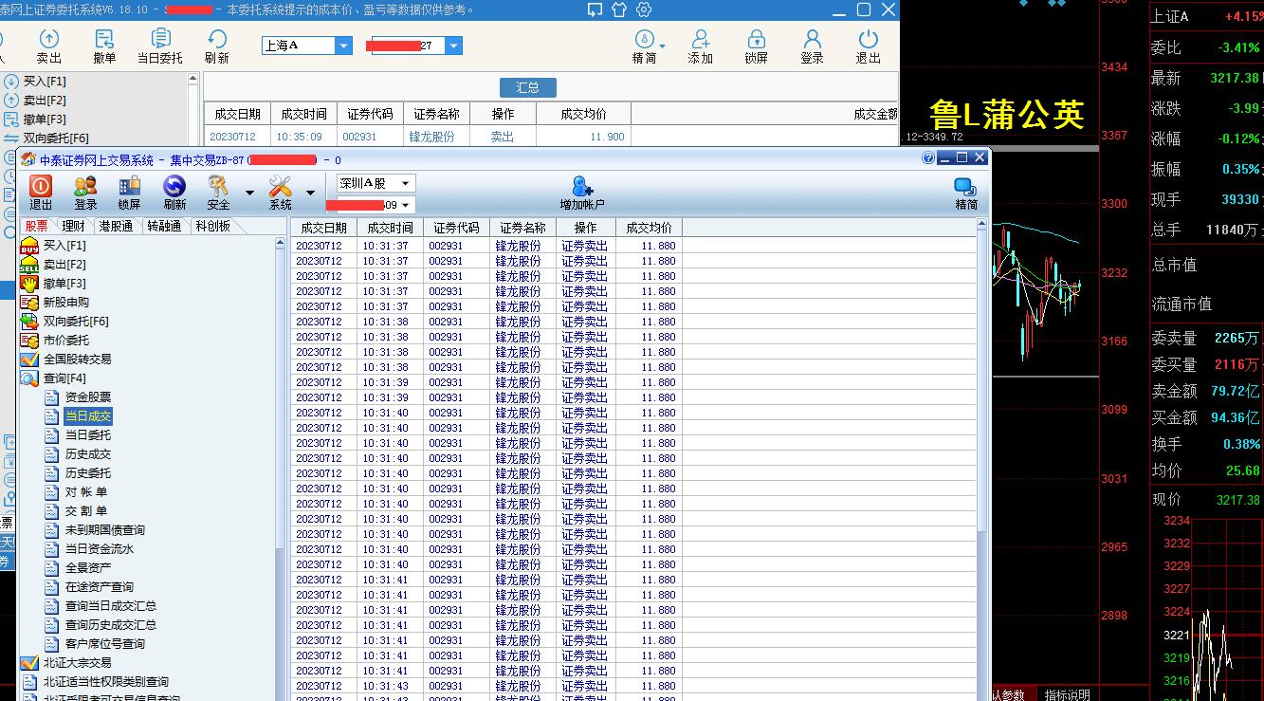The image size is (1264, 701).
Task: Switch to the 港股通 tab
Action: pyautogui.click(x=116, y=226)
